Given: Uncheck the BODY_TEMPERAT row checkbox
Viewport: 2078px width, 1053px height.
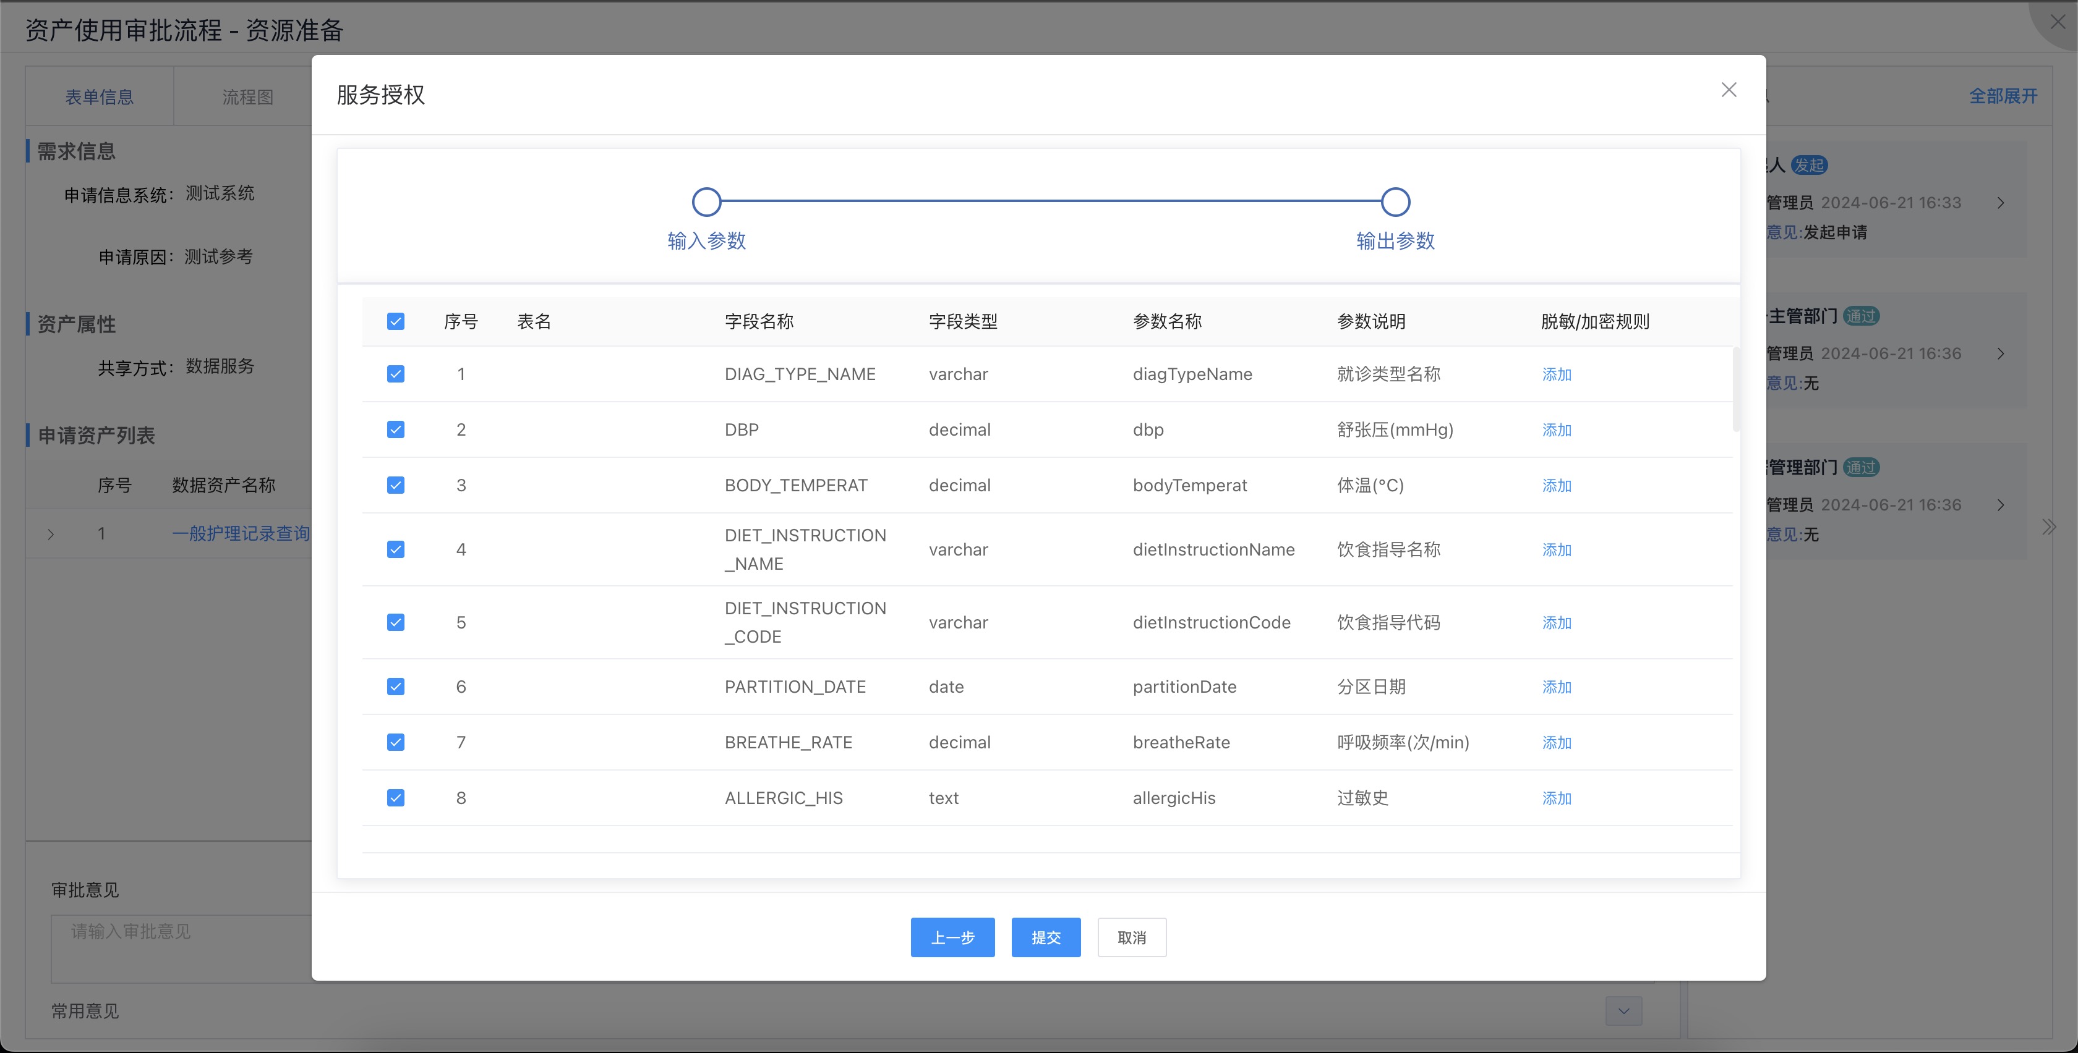Looking at the screenshot, I should pos(395,485).
